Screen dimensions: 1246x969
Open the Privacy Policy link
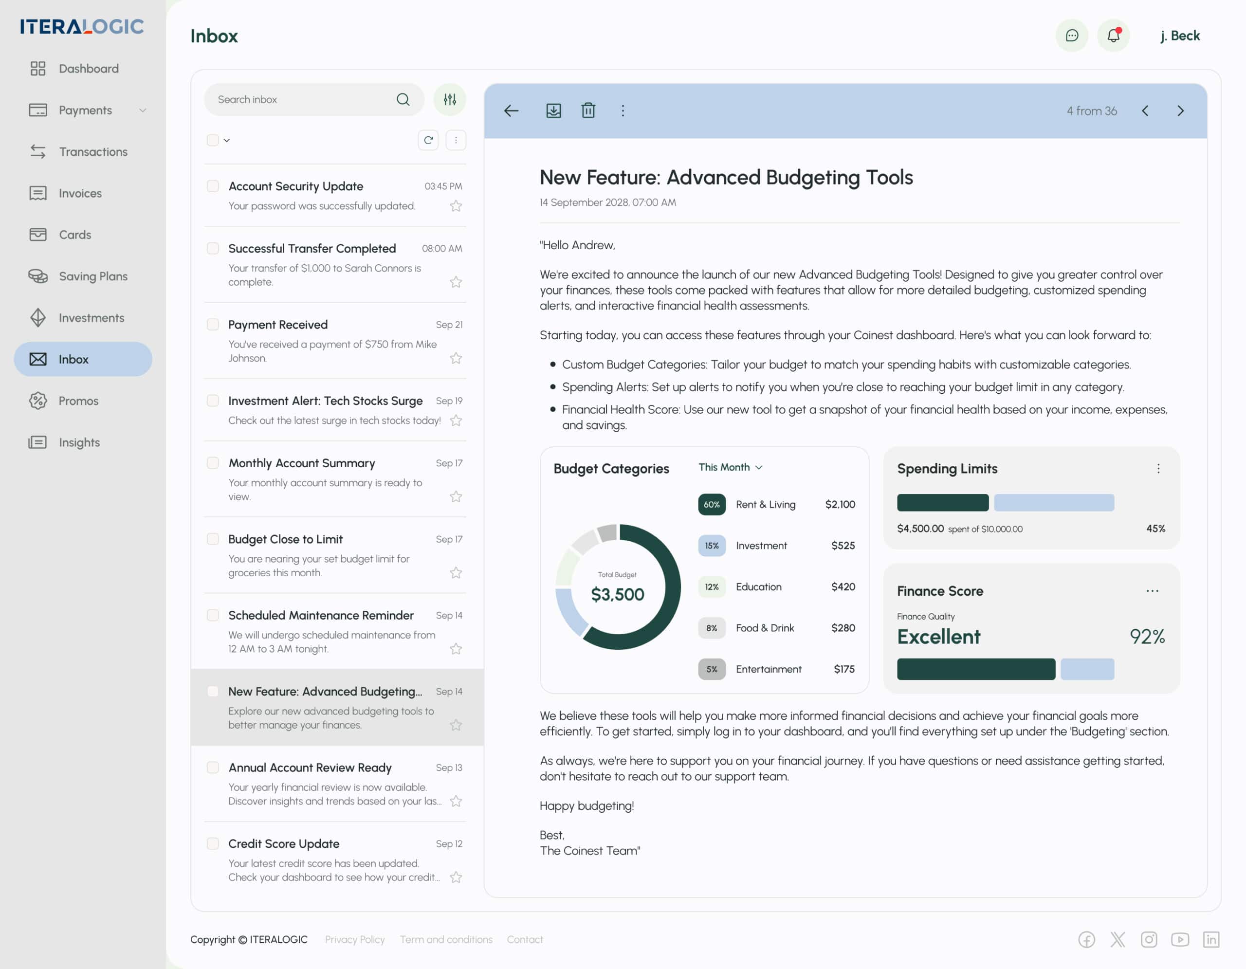tap(354, 939)
